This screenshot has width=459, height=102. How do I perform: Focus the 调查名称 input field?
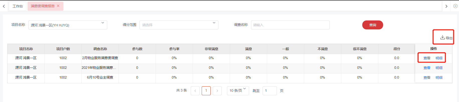[x=290, y=25]
